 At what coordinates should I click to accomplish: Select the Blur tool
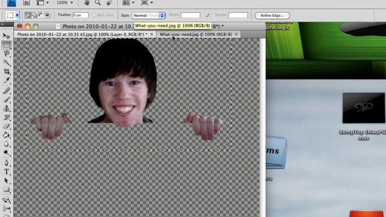(7, 144)
